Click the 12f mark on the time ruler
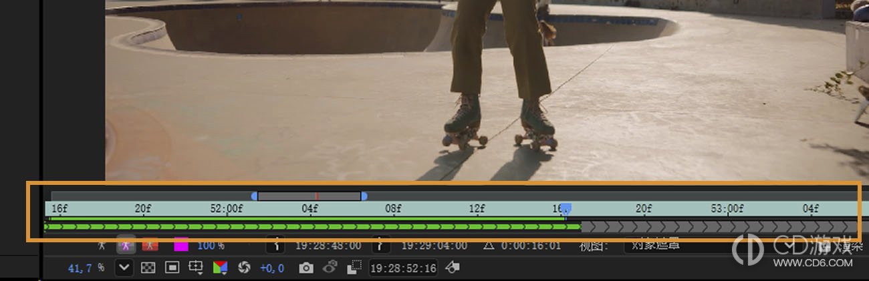 point(477,209)
